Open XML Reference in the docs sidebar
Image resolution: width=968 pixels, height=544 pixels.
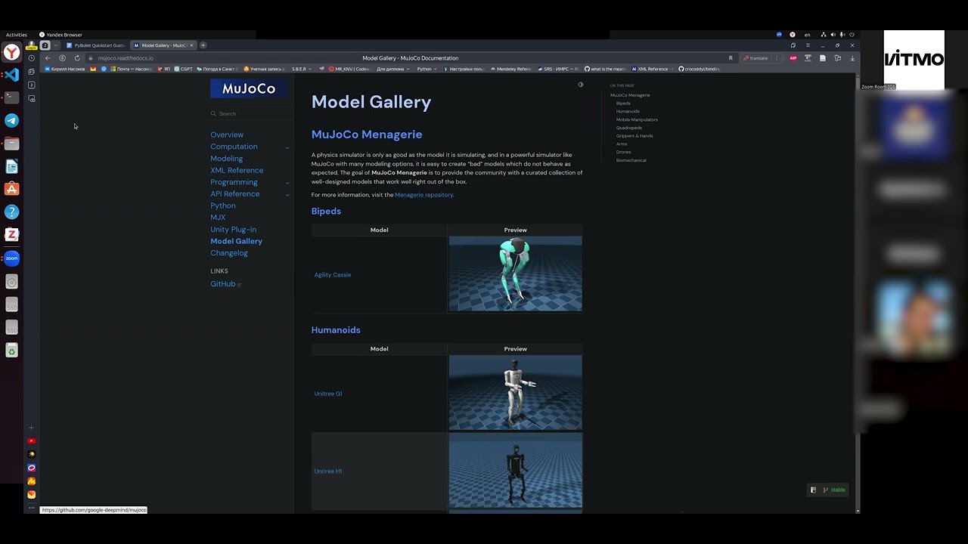point(237,170)
